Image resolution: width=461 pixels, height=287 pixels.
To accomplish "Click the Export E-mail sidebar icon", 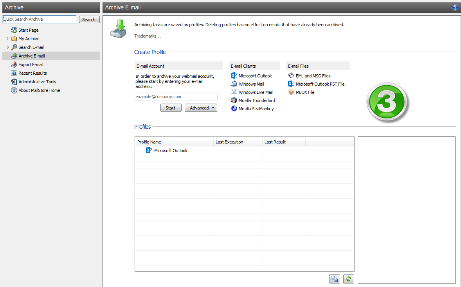I will (x=14, y=65).
